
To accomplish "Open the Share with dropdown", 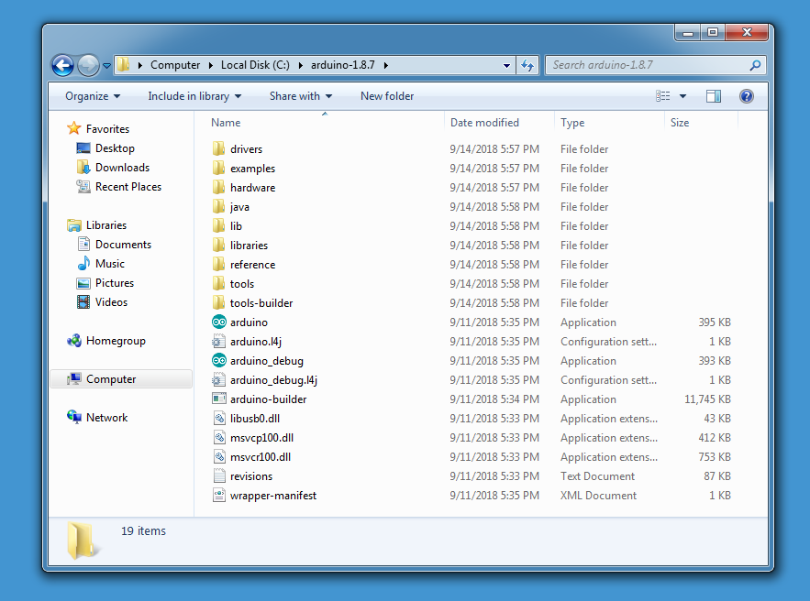I will coord(300,96).
